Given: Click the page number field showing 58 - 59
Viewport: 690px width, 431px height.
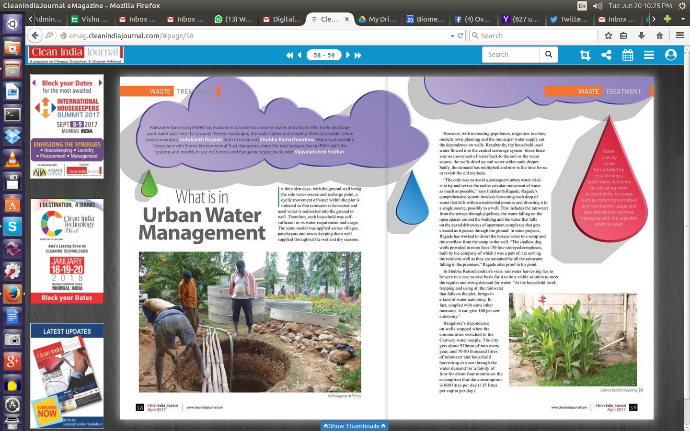Looking at the screenshot, I should pos(324,55).
